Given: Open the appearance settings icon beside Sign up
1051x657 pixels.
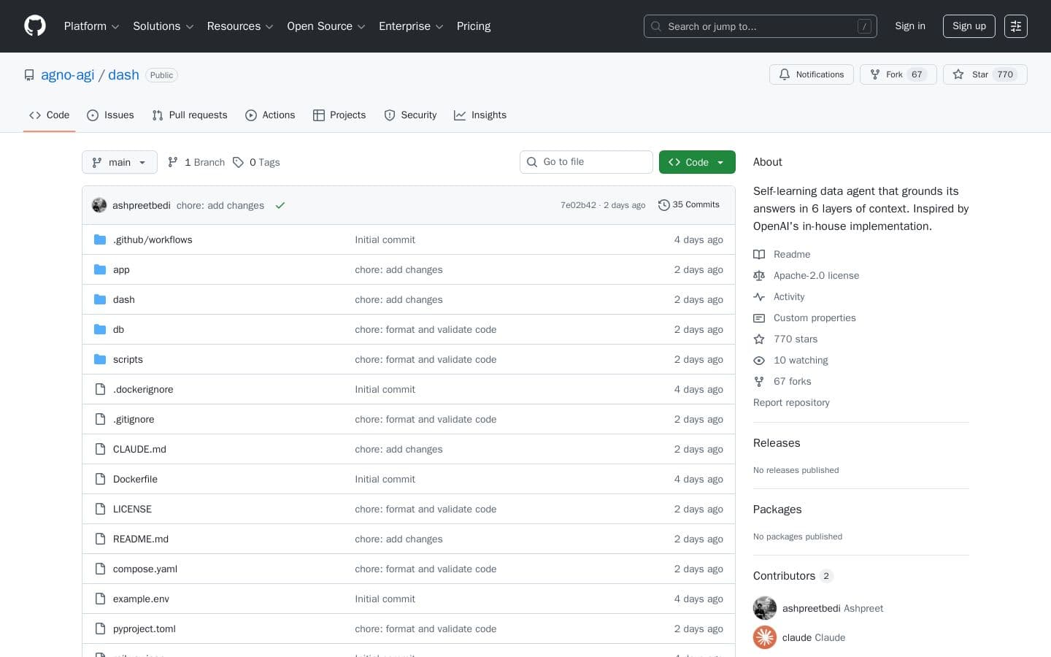Looking at the screenshot, I should coord(1015,26).
